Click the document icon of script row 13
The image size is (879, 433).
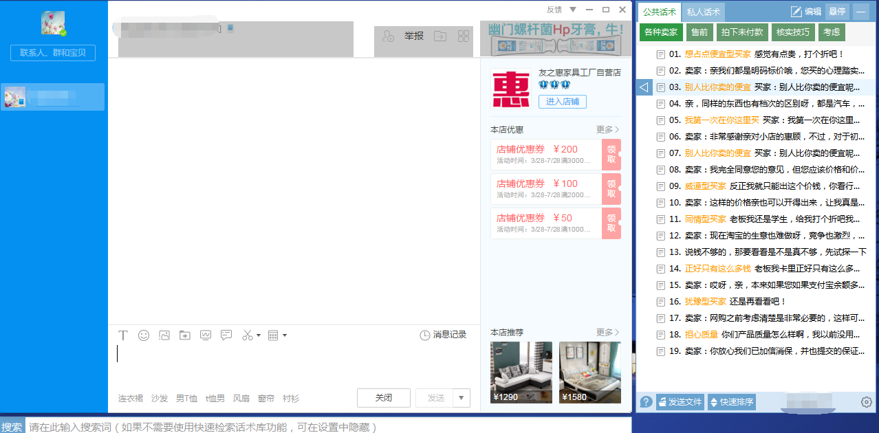pyautogui.click(x=661, y=252)
